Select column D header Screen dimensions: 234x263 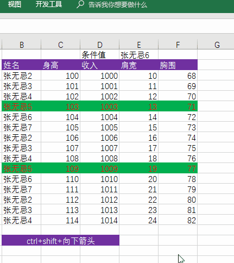point(100,45)
